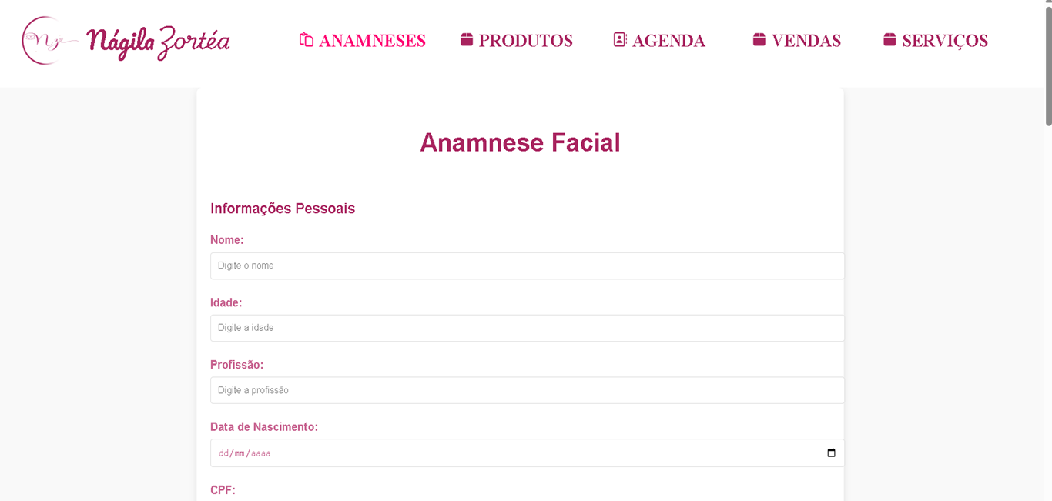Viewport: 1052px width, 501px height.
Task: Click the box icon next to Produtos
Action: pos(467,39)
